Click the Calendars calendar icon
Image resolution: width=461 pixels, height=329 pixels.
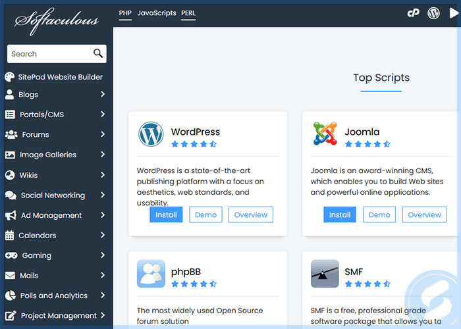click(9, 236)
